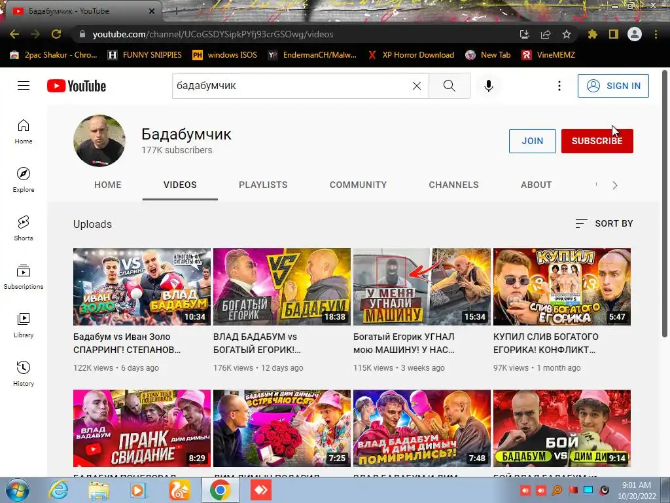This screenshot has width=670, height=503.
Task: Open YouTube settings three-dot menu
Action: [559, 86]
